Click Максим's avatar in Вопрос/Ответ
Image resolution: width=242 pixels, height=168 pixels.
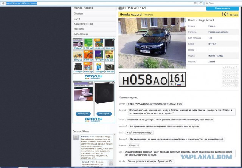76,137
